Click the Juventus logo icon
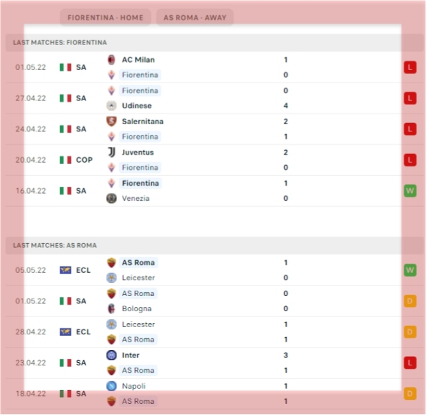The height and width of the screenshot is (415, 427). 111,153
